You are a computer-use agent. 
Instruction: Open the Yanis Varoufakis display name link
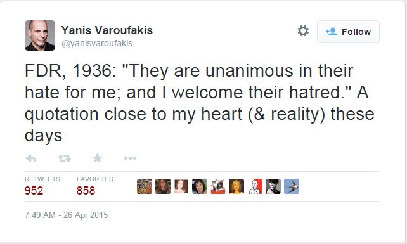(x=107, y=30)
